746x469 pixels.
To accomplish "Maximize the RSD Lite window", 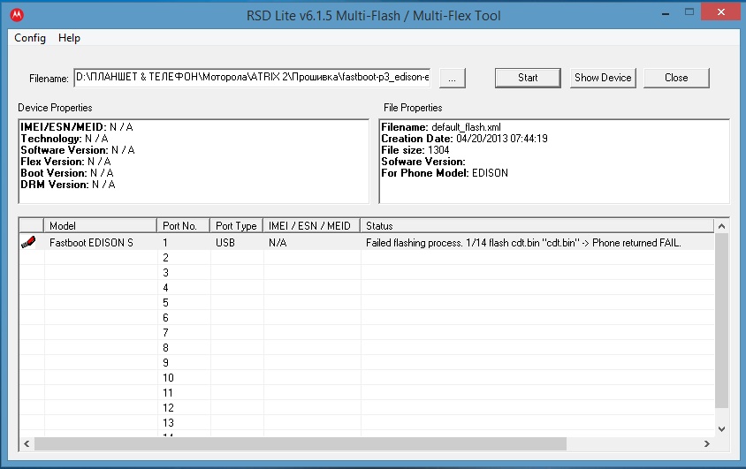I will [689, 12].
